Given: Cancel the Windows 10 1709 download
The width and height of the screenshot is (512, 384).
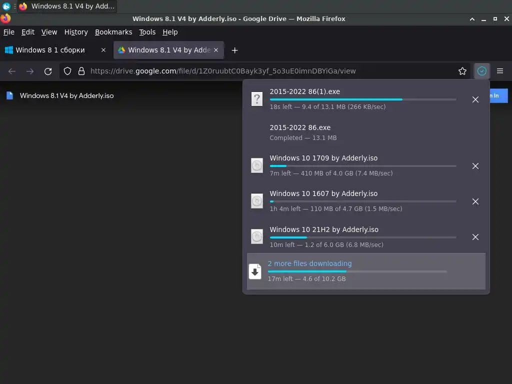Looking at the screenshot, I should point(475,166).
